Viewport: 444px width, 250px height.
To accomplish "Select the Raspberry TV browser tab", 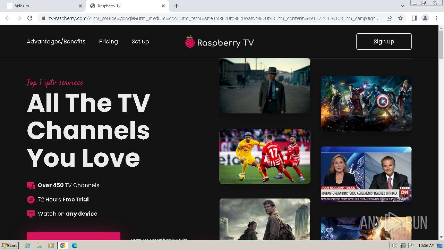I will [x=127, y=6].
